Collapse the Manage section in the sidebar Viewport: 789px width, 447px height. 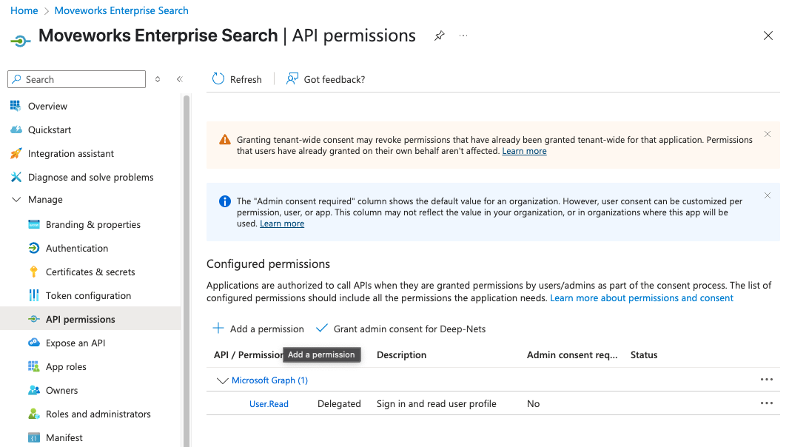click(x=16, y=200)
